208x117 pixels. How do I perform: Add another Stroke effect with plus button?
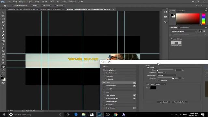[135, 83]
